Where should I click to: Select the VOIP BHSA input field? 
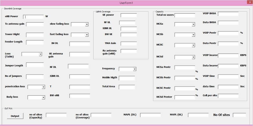tap(228, 14)
